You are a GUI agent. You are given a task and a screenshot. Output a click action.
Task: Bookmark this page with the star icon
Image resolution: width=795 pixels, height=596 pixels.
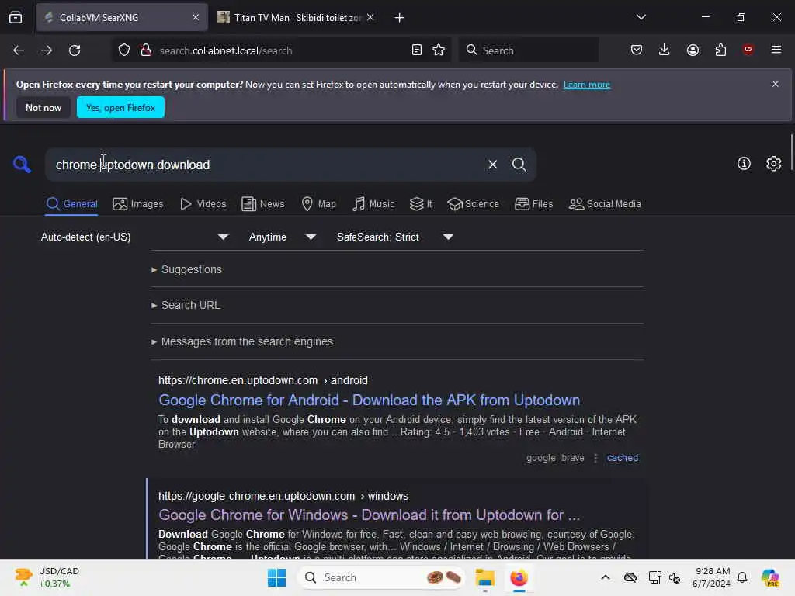point(439,50)
